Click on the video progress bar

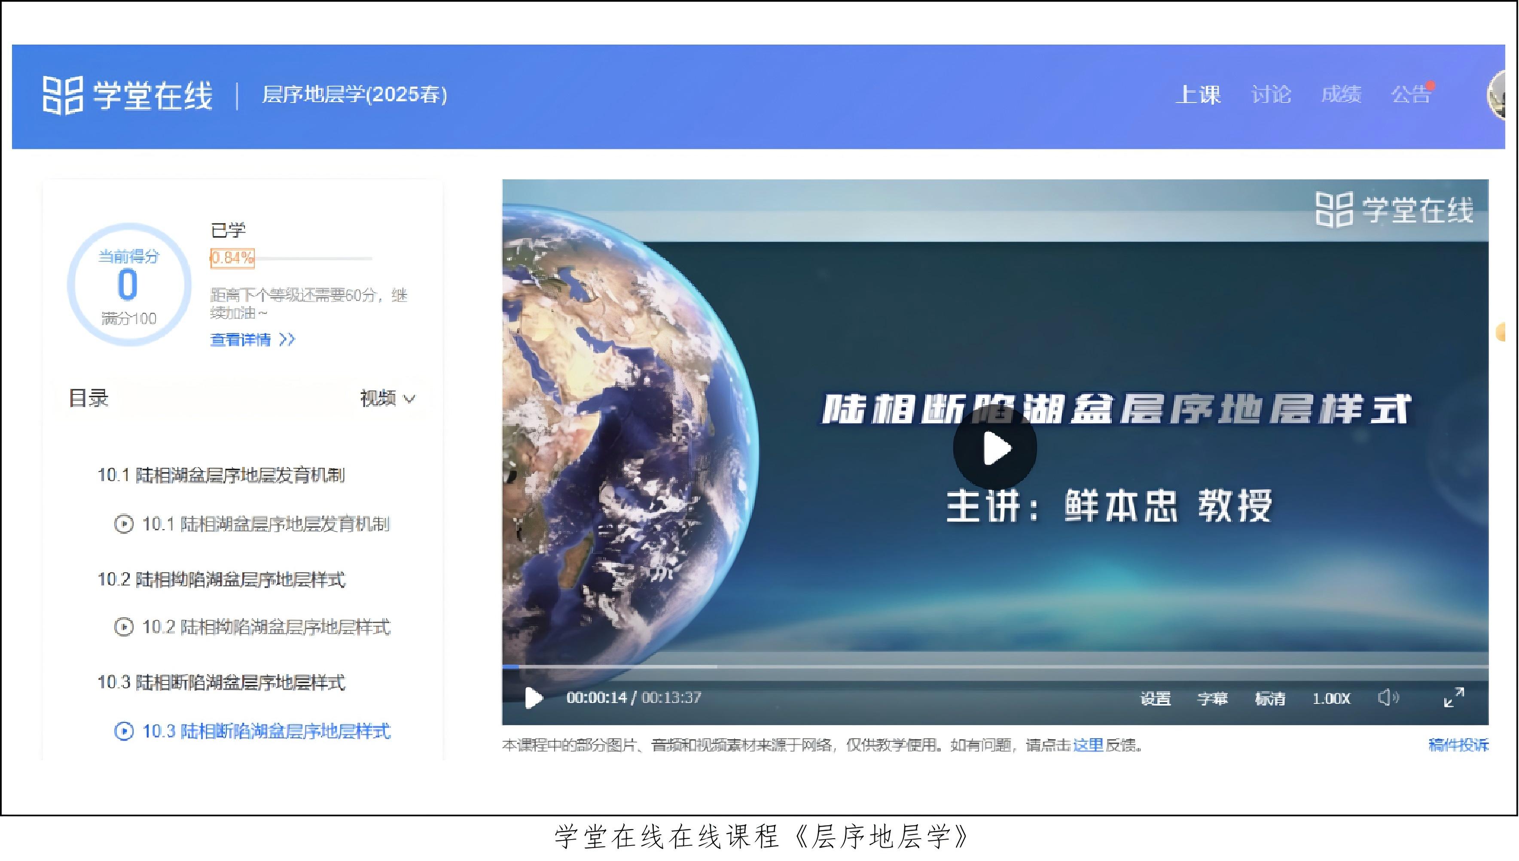[994, 667]
